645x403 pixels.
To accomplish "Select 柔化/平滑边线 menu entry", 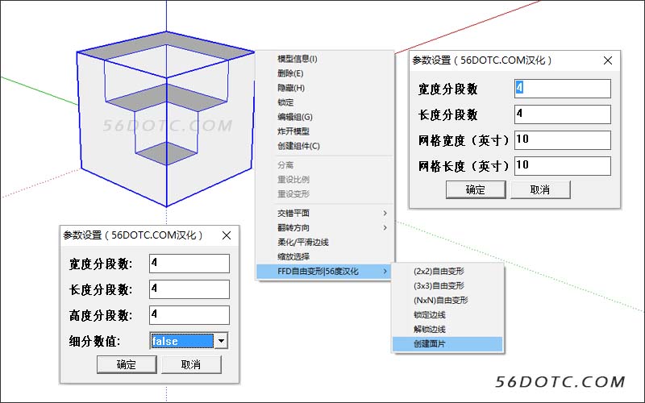I will point(303,242).
